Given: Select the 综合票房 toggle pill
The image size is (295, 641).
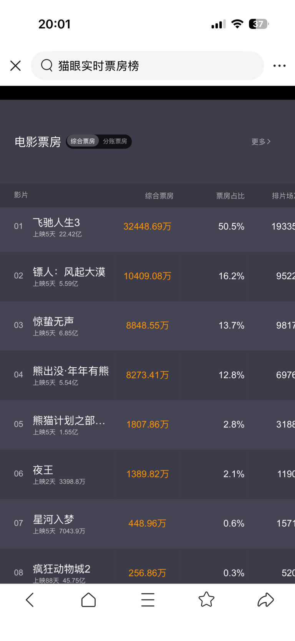Looking at the screenshot, I should [83, 141].
